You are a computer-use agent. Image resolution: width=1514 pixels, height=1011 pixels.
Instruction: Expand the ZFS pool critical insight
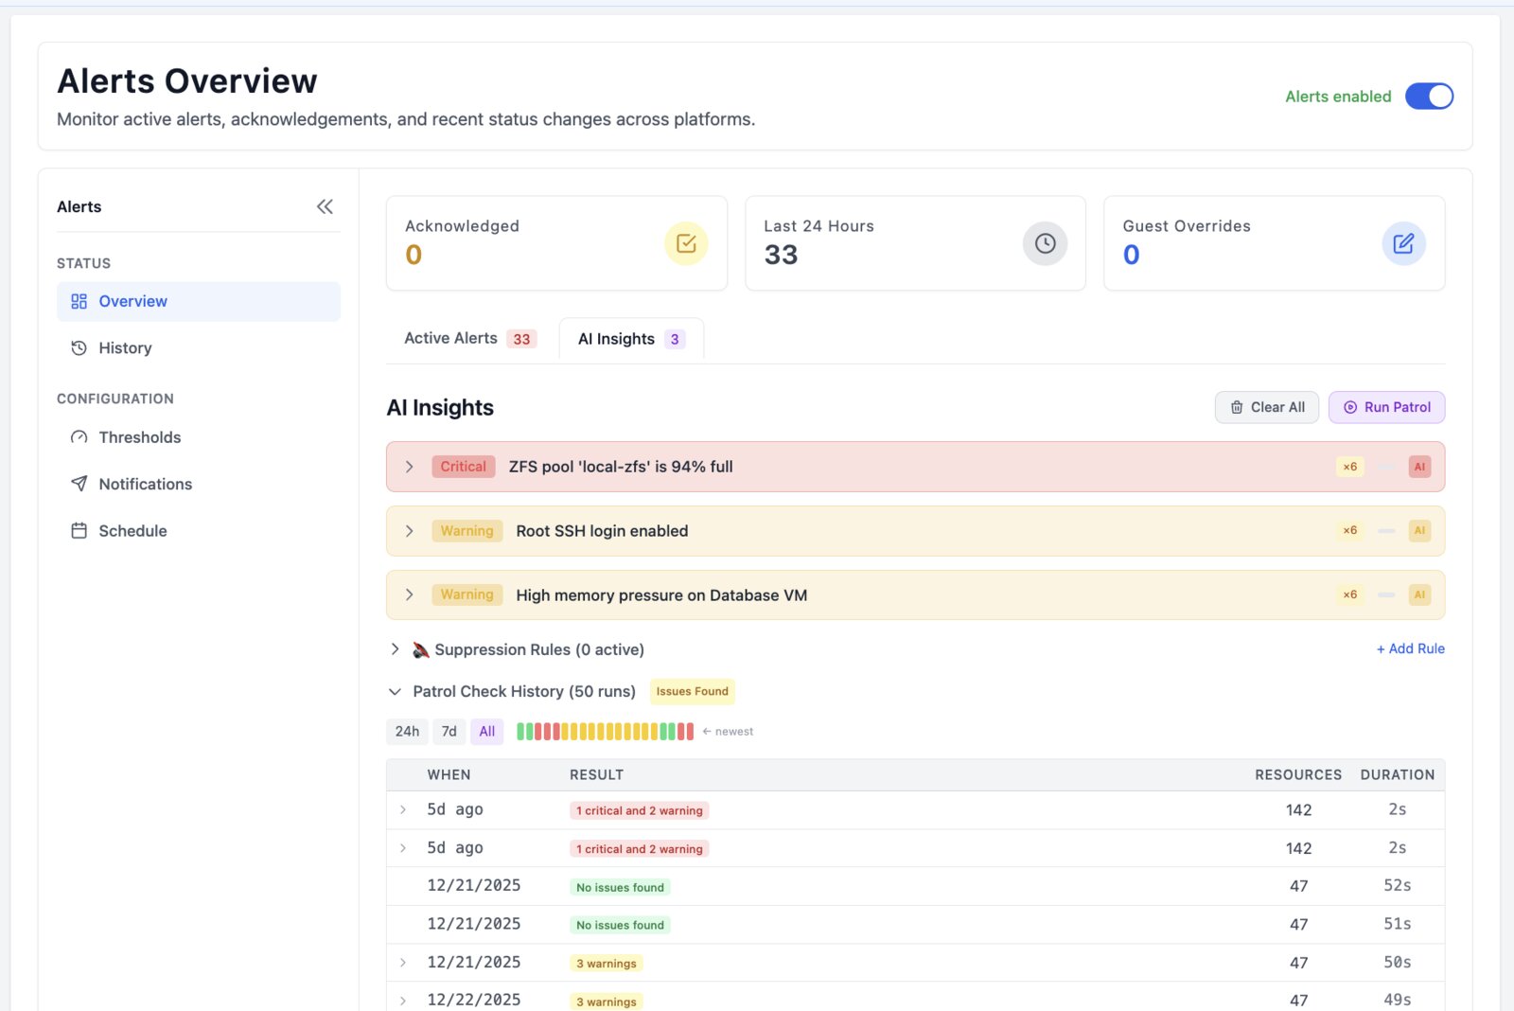pyautogui.click(x=410, y=467)
